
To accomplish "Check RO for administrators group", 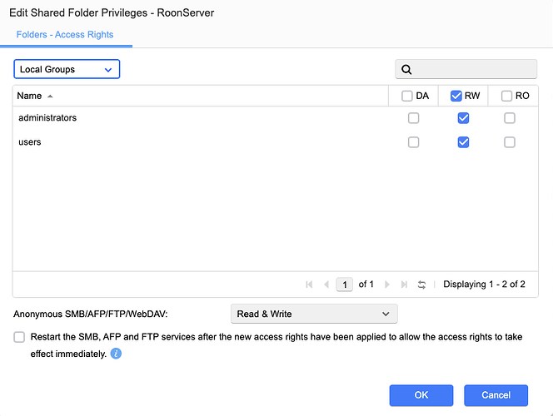I will 509,118.
